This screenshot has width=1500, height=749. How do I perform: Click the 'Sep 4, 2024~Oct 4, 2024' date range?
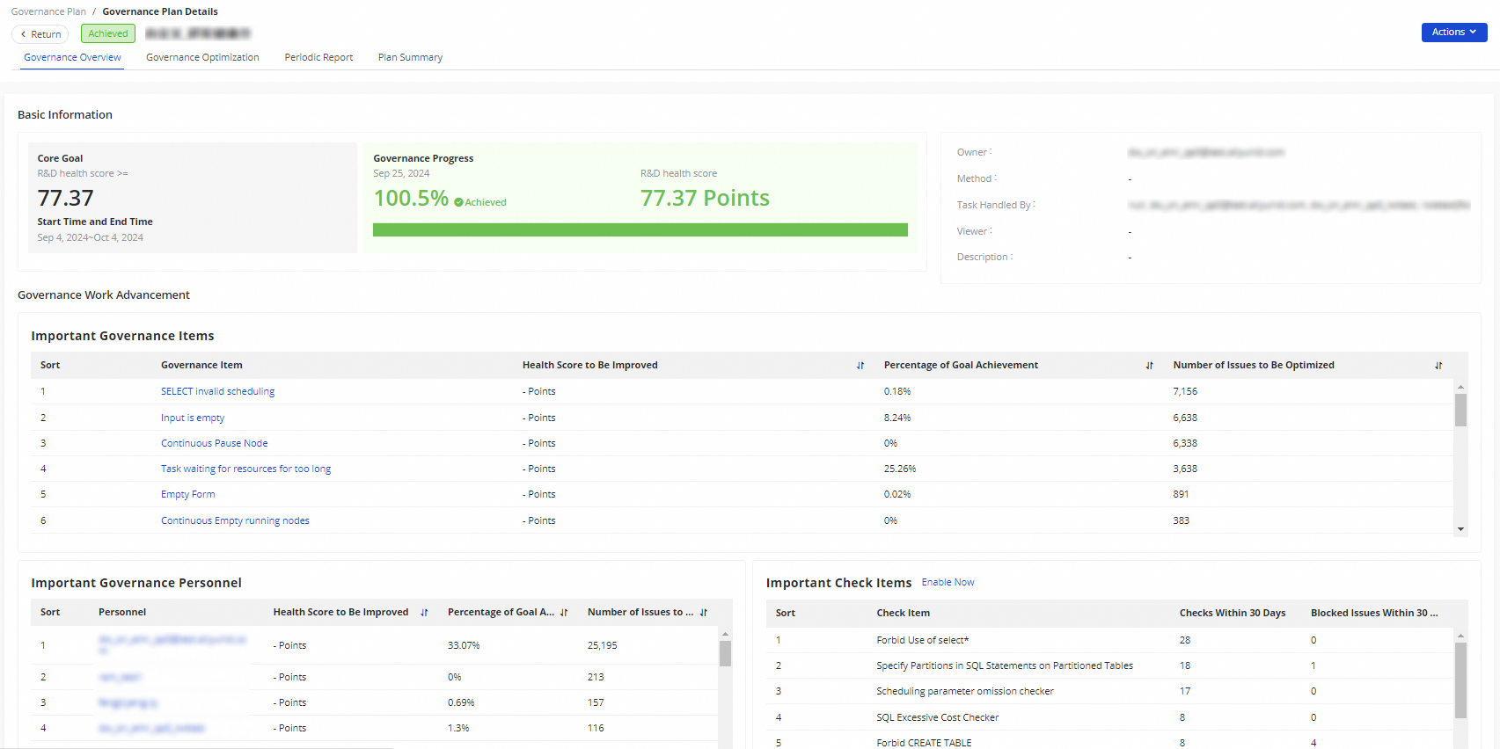90,237
